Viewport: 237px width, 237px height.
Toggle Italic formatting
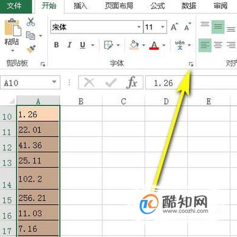(x=69, y=45)
